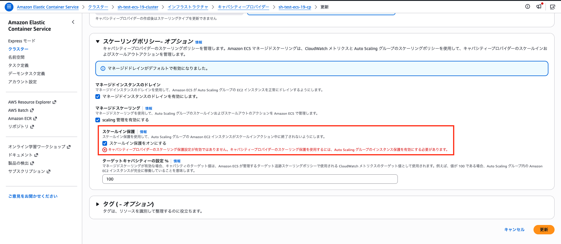This screenshot has height=244, width=561.
Task: Select アカウント設定 in sidebar
Action: point(23,82)
